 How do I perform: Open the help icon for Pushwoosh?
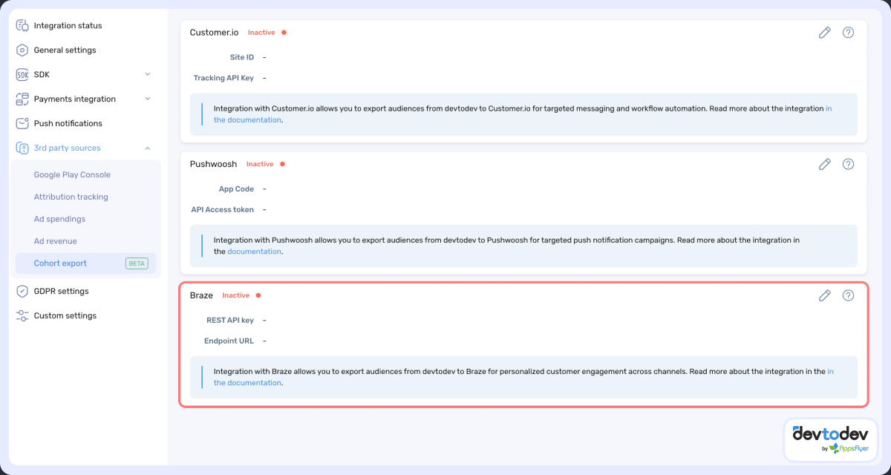pyautogui.click(x=848, y=164)
